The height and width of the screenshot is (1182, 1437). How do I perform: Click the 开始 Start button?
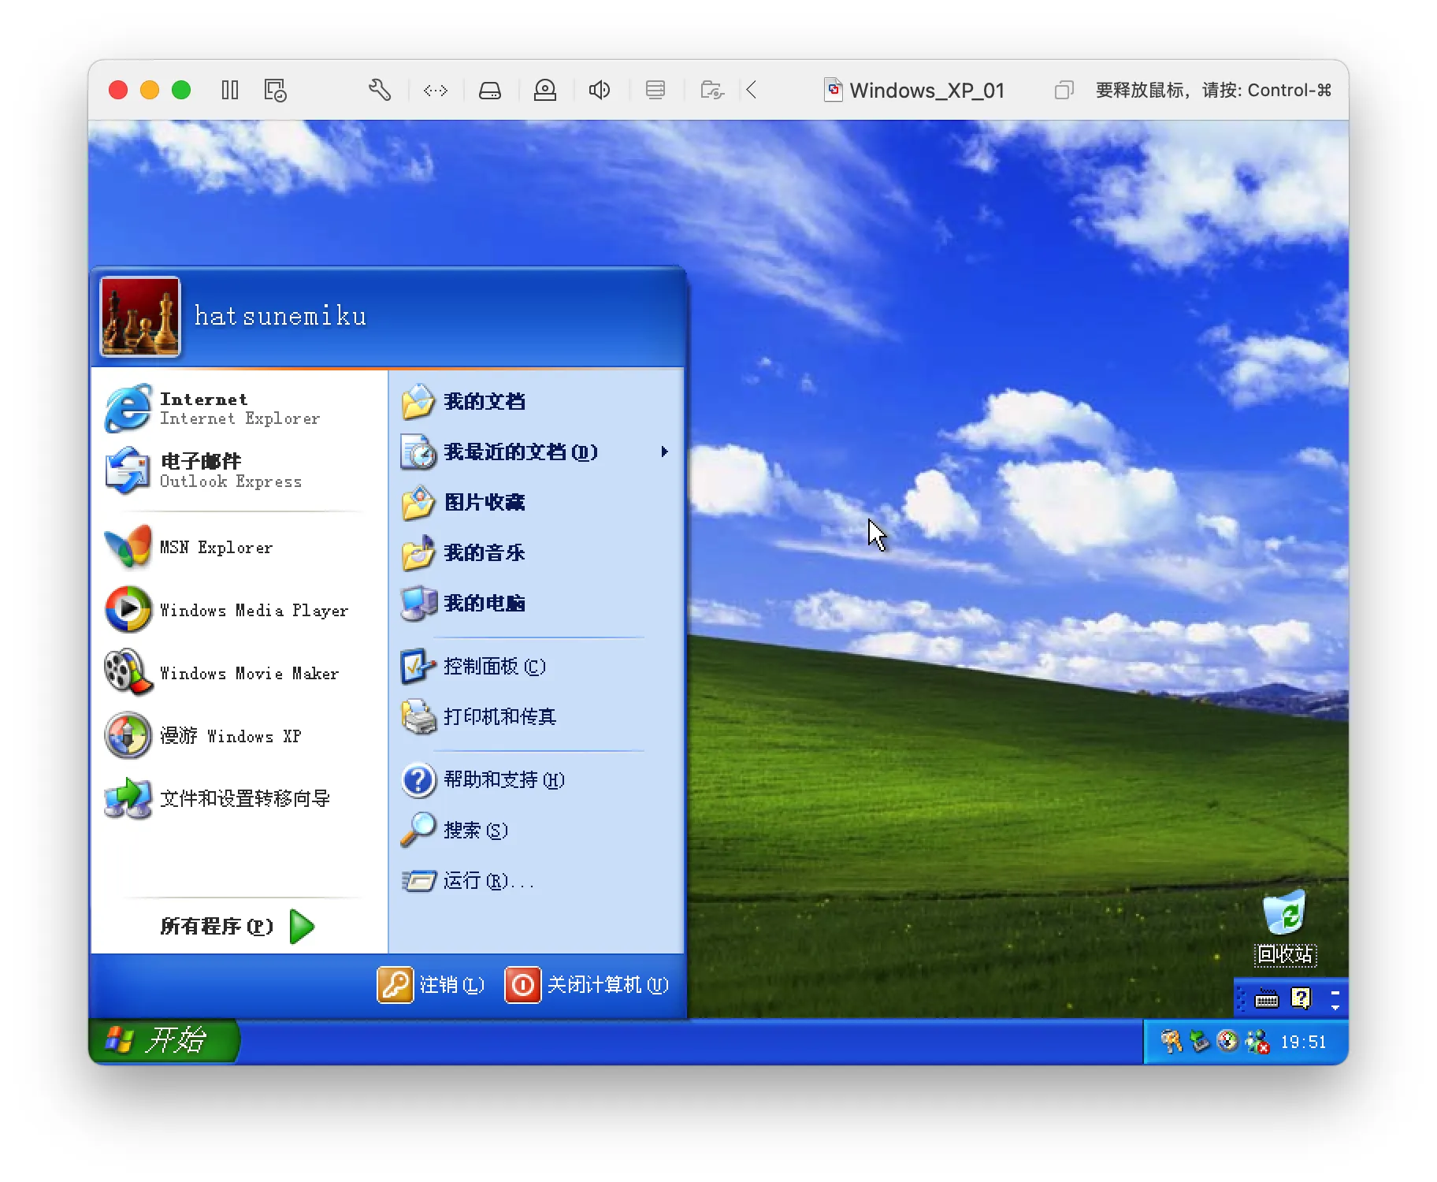[164, 1040]
